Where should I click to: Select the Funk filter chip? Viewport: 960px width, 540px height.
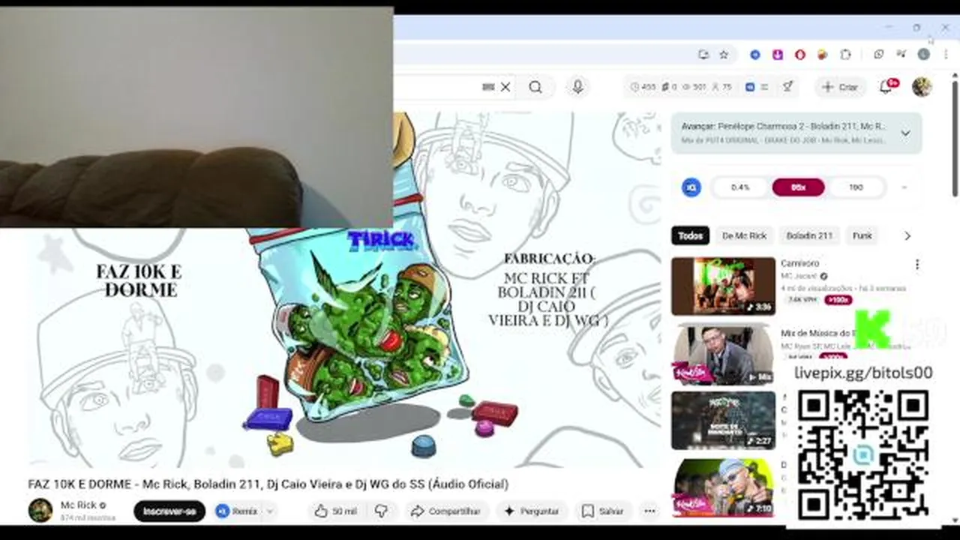click(x=862, y=235)
